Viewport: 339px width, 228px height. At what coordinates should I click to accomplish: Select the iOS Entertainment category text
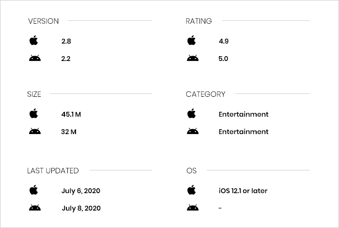click(x=244, y=114)
